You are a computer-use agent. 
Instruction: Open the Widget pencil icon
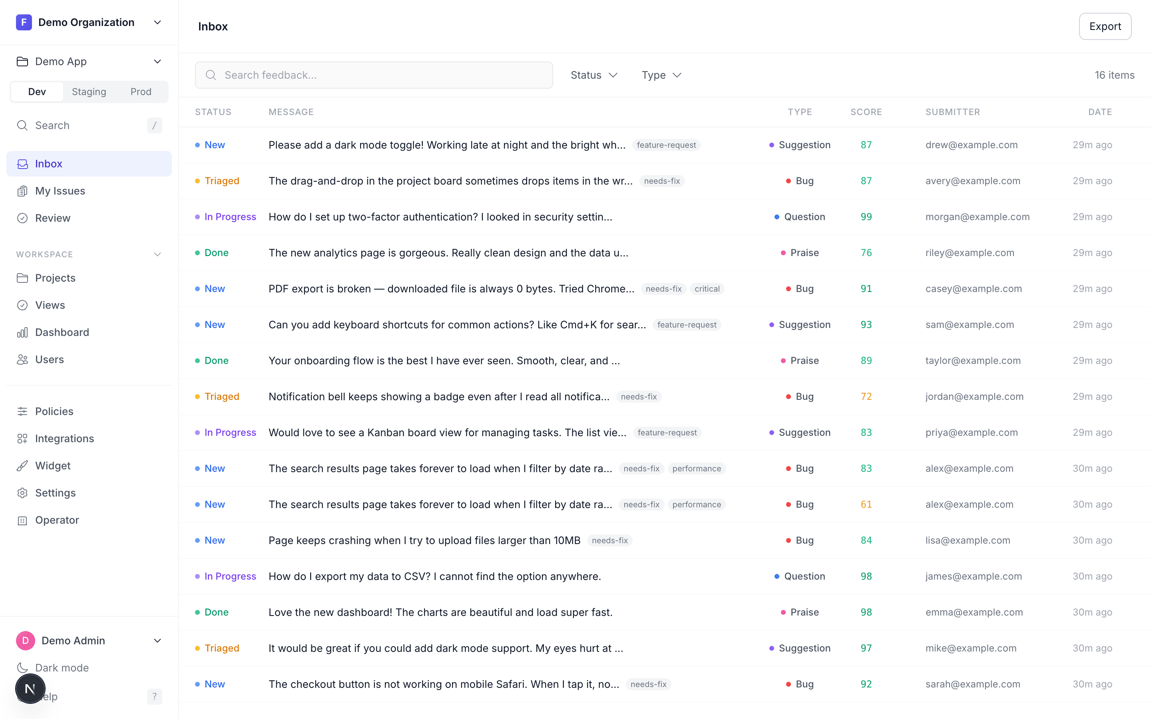[x=23, y=465]
